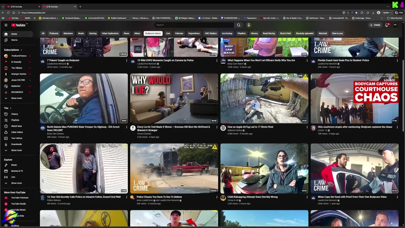Select the Podcasts filter chip
The height and width of the screenshot is (228, 405).
click(x=54, y=33)
